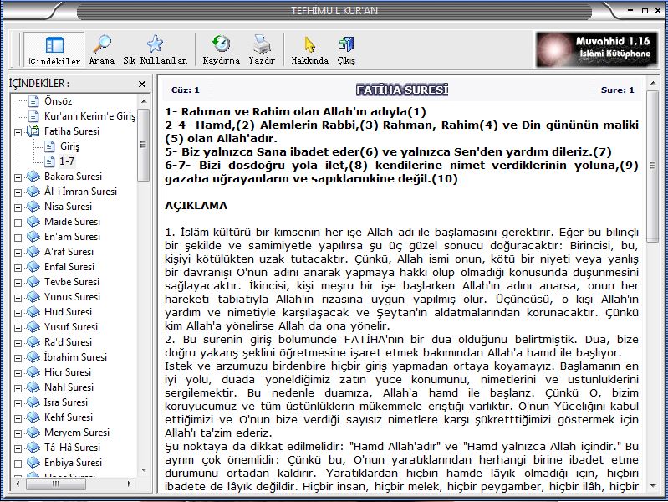Click the book icon of Enbiya Suresi
Screen dimensions: 668x502
pos(33,463)
